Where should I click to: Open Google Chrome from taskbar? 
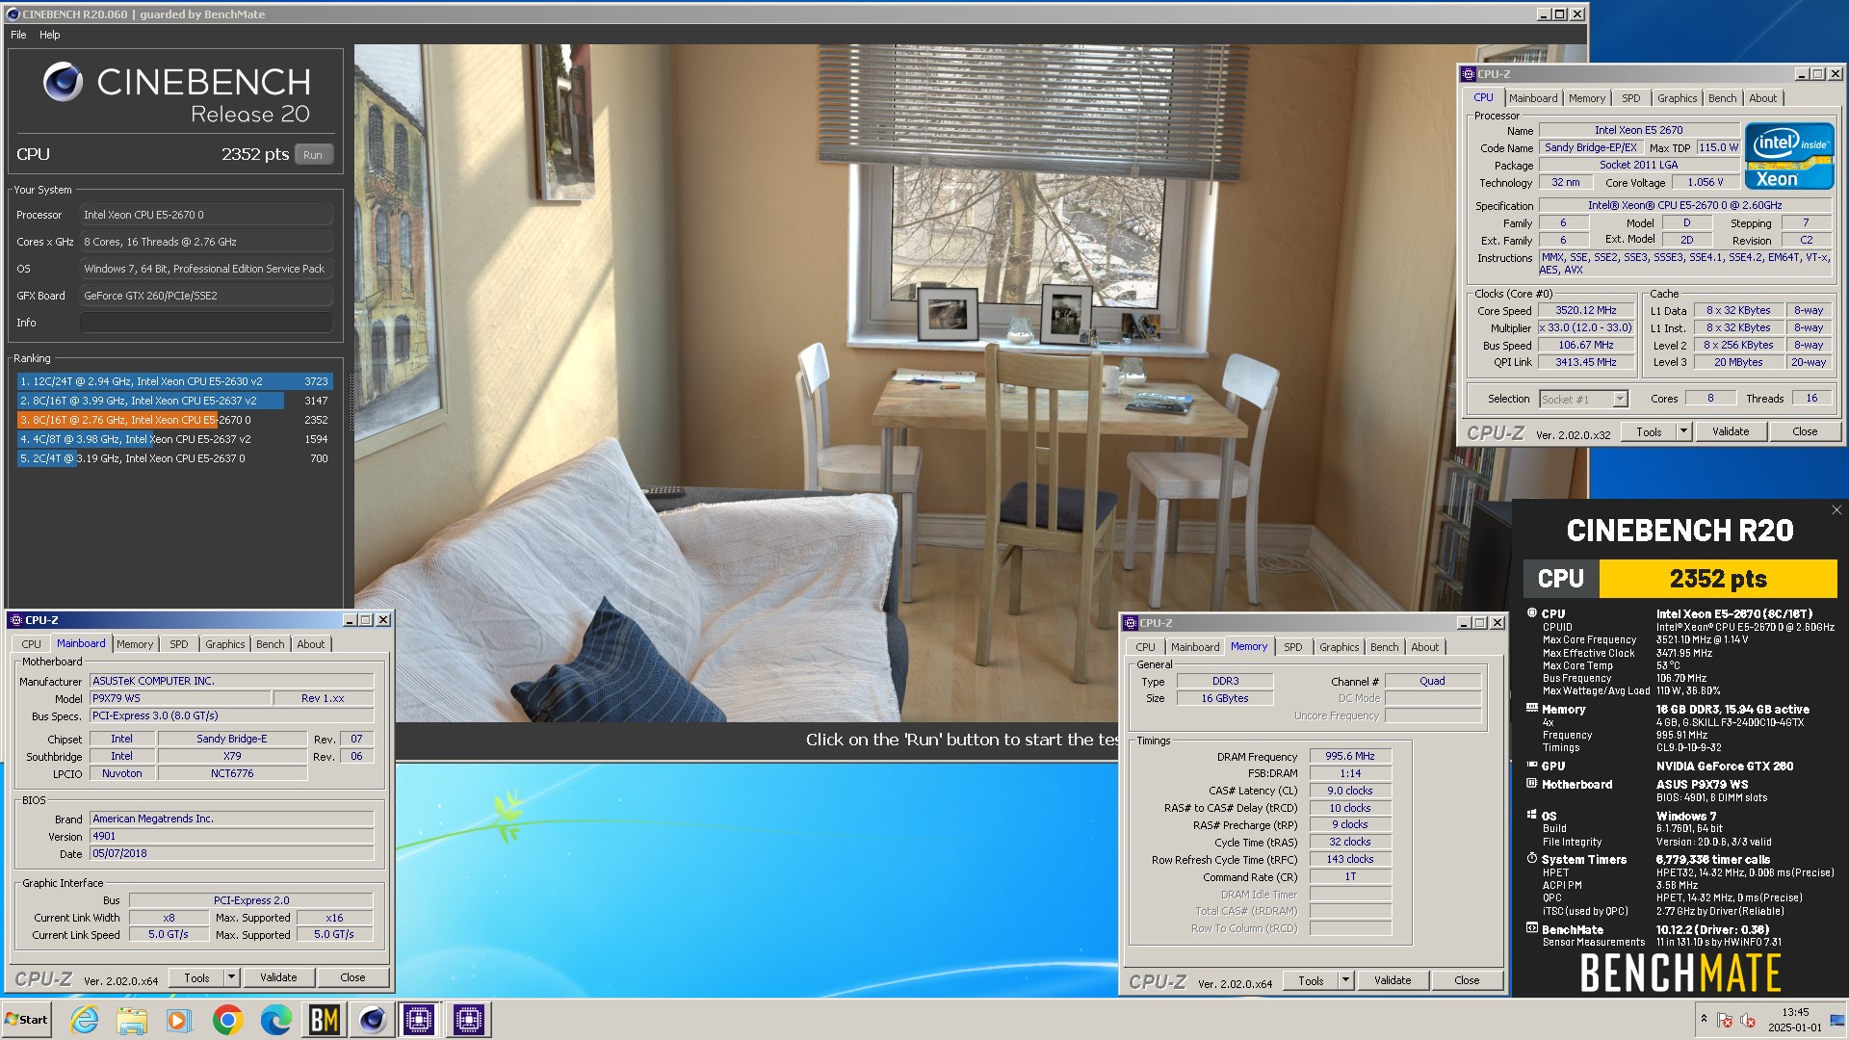tap(227, 1020)
